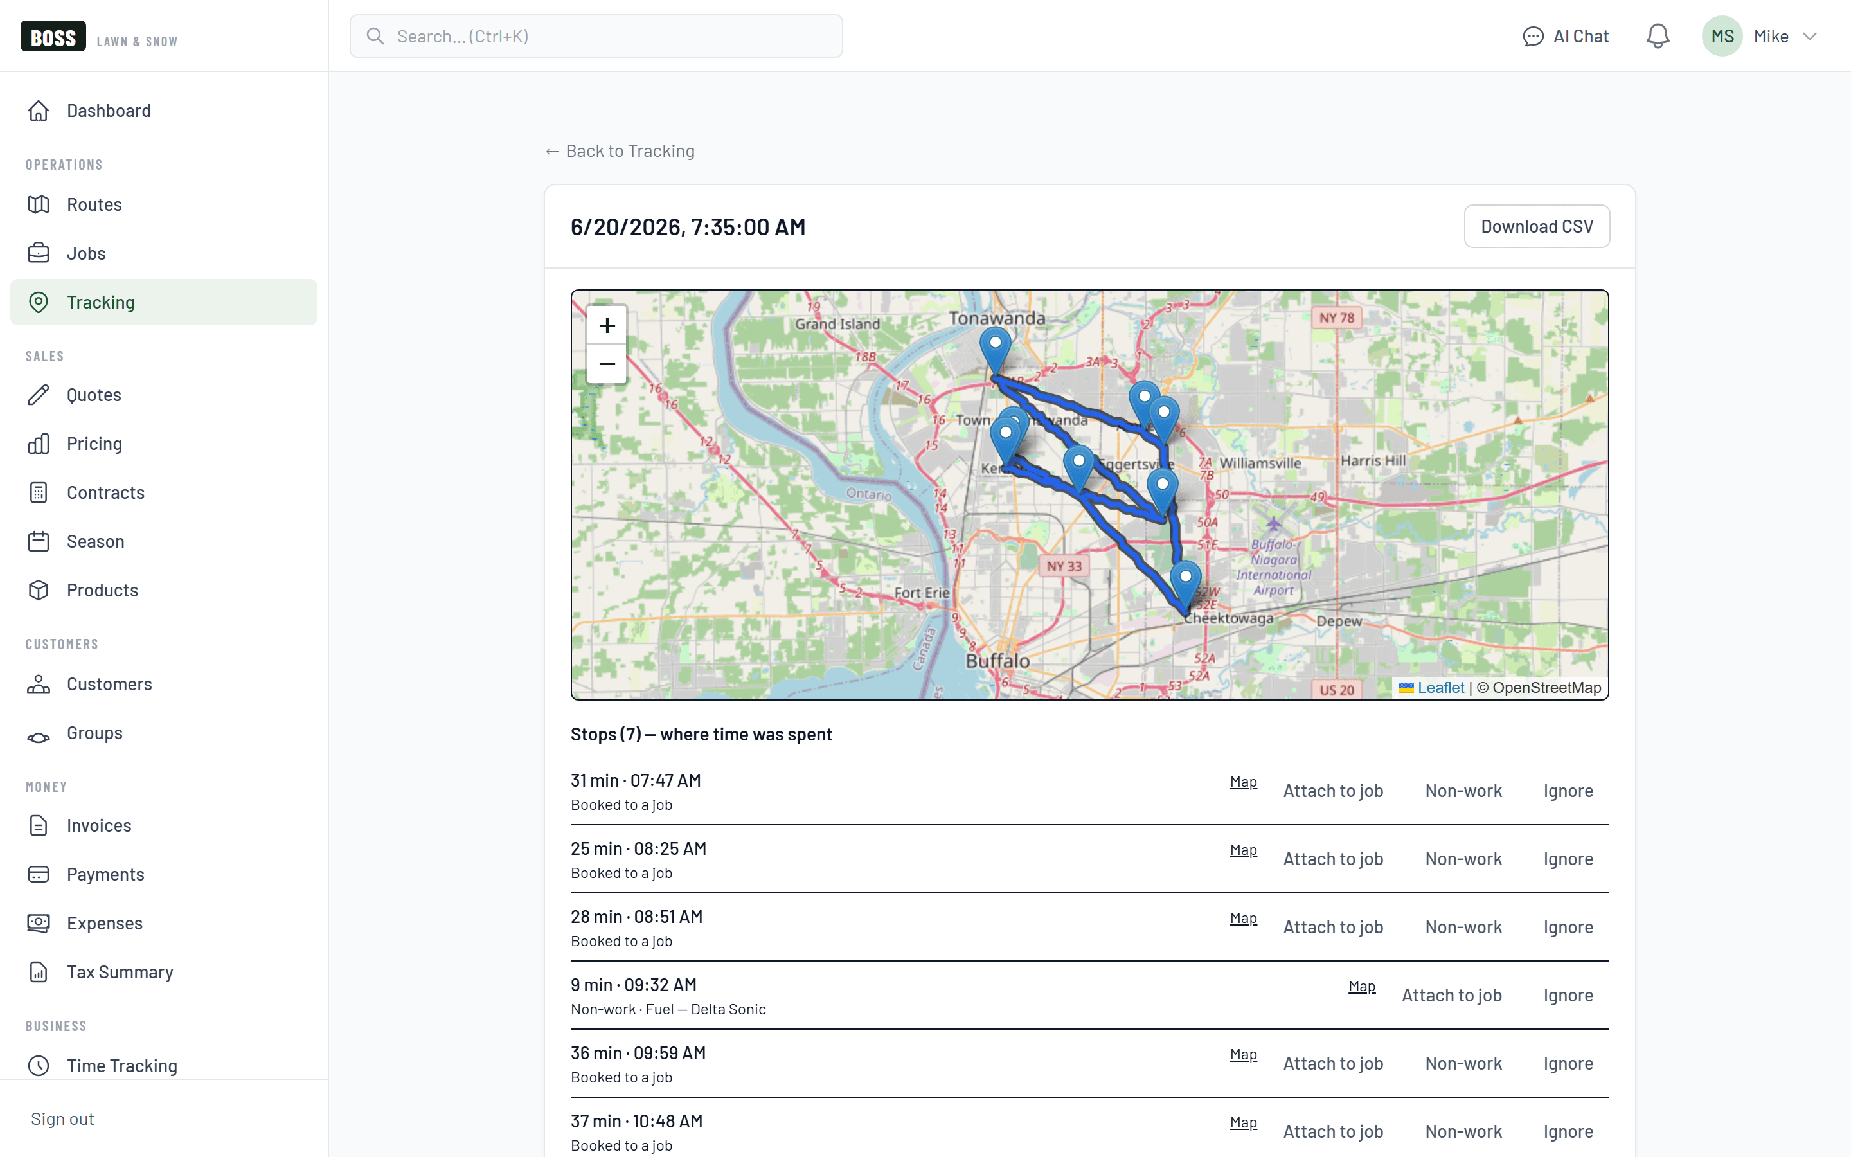Viewport: 1851px width, 1157px height.
Task: Click 'Non-work · Fuel — Delta Sonic' text
Action: point(668,1009)
